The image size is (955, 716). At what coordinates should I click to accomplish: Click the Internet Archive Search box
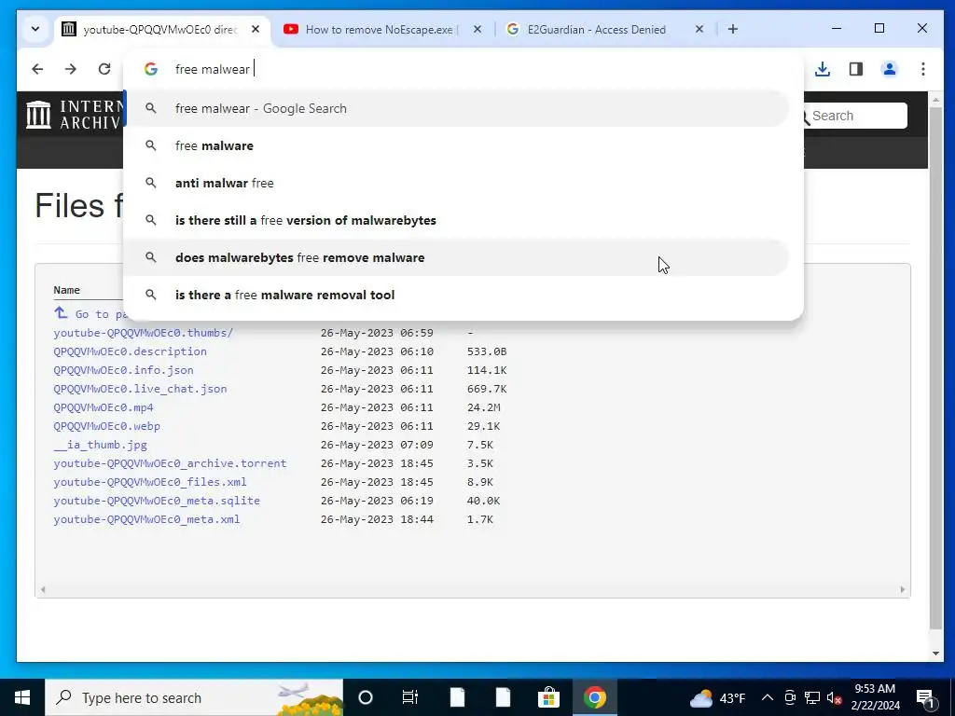[857, 116]
